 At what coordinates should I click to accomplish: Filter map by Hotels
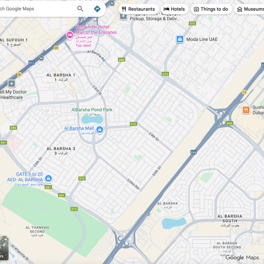pyautogui.click(x=174, y=9)
